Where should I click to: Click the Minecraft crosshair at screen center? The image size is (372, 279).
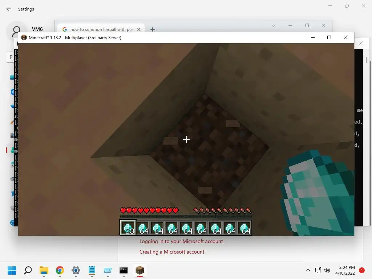pos(186,139)
